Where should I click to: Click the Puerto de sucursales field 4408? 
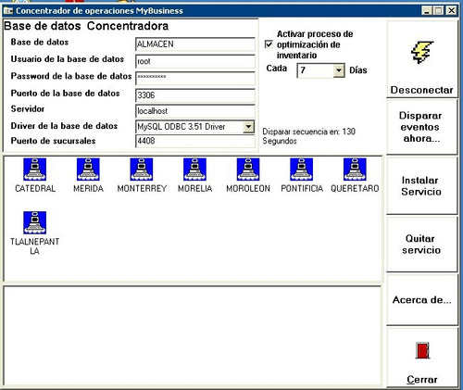coord(195,141)
